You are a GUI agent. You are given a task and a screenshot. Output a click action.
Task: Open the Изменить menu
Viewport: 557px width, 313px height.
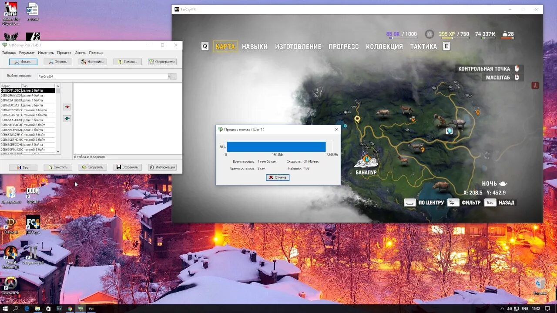pos(46,53)
